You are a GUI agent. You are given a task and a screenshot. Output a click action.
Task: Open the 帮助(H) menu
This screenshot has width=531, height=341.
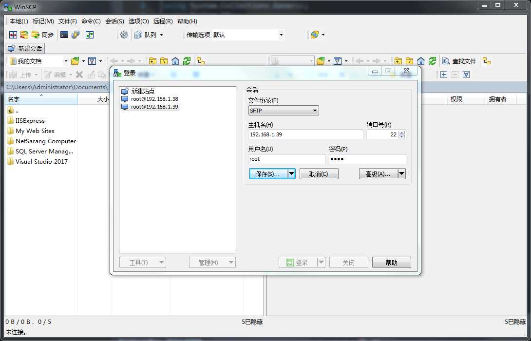(x=187, y=21)
